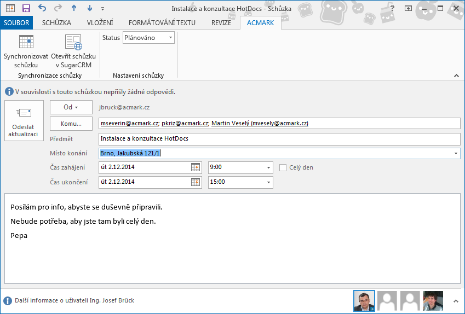Open the FORMÁTOVÁNÍ TEXTU tab

click(162, 23)
